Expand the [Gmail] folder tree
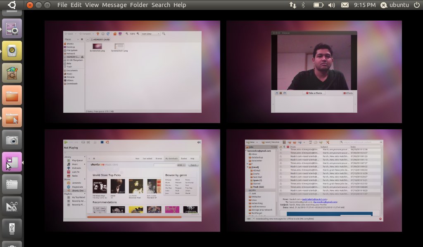This screenshot has width=423, height=247. click(248, 167)
